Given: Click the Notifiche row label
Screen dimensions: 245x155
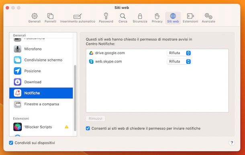Looking at the screenshot, I should 32,93.
